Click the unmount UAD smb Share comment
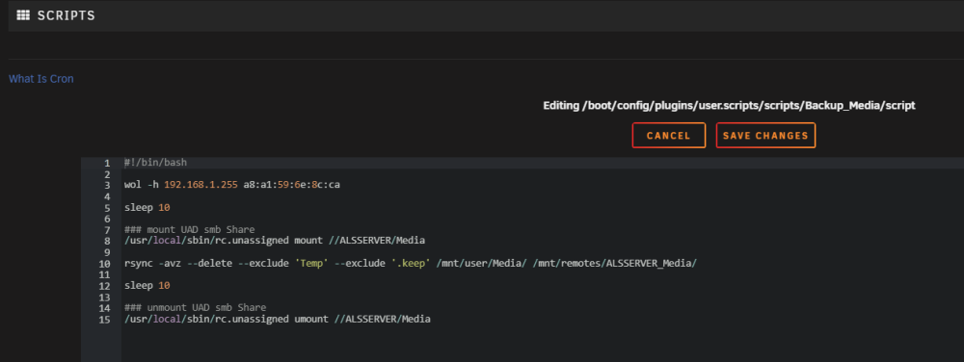This screenshot has width=964, height=362. tap(195, 307)
